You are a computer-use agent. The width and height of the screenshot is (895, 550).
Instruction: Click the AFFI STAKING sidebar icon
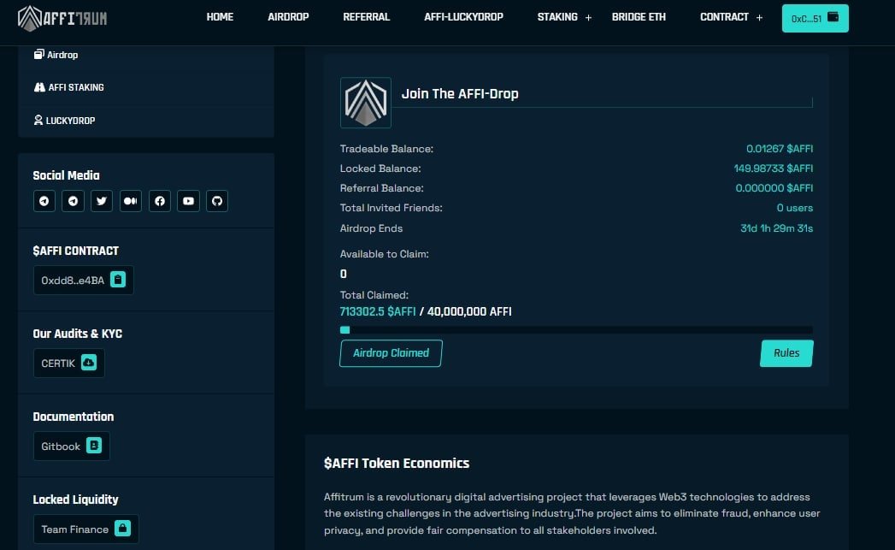39,87
